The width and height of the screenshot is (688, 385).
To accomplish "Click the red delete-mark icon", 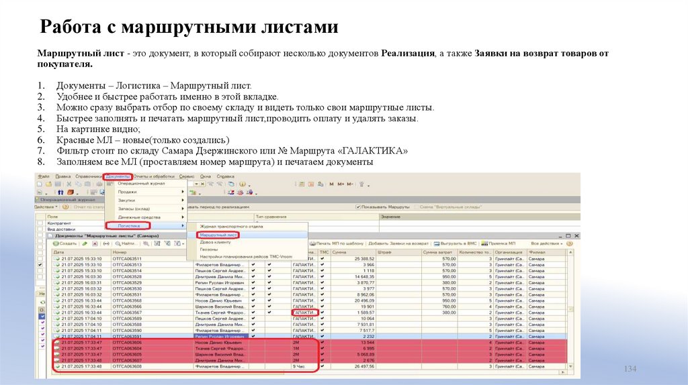I will click(95, 243).
